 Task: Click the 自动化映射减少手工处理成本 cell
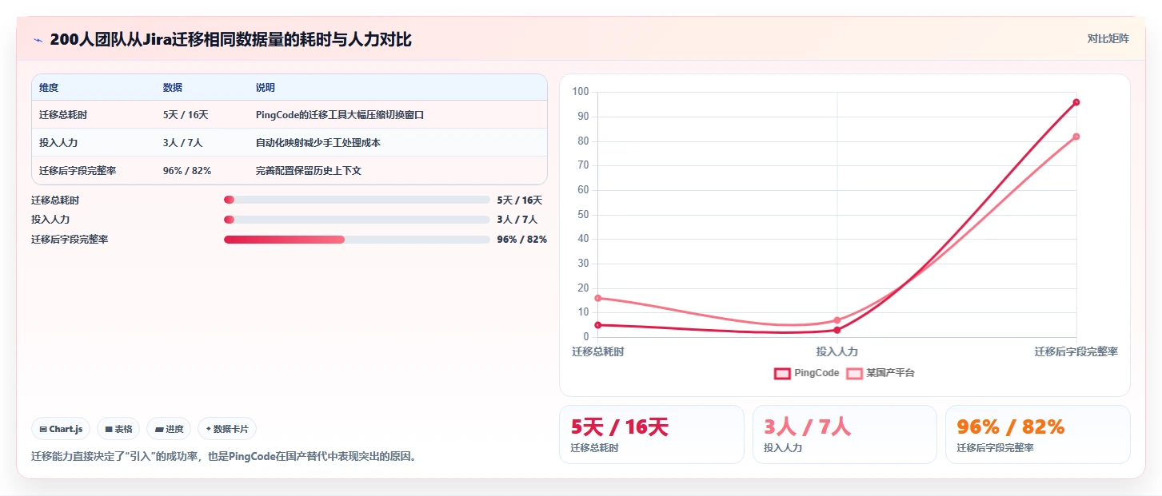pyautogui.click(x=318, y=143)
